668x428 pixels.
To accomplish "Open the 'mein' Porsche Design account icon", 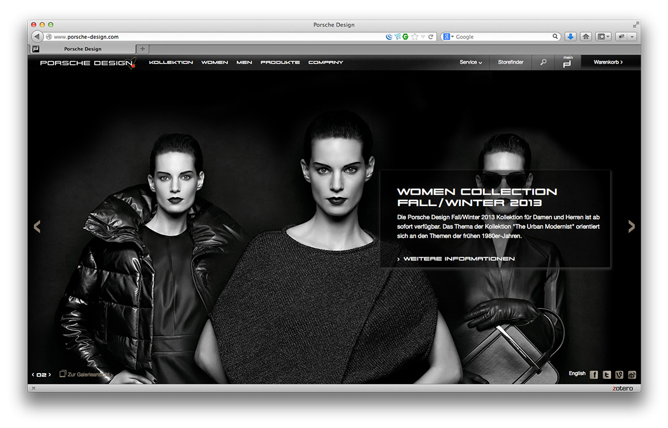I will point(567,62).
